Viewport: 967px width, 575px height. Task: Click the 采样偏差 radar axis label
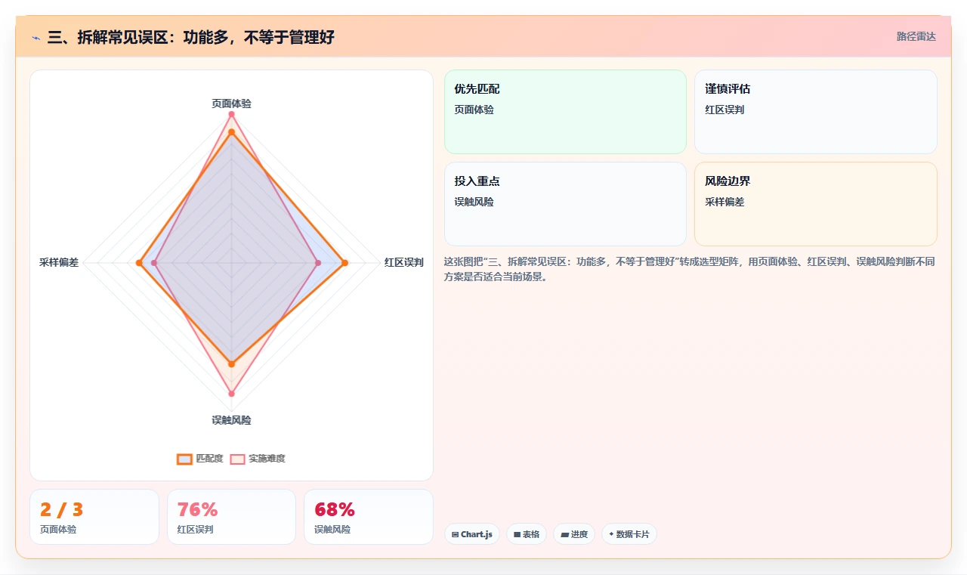tap(59, 263)
